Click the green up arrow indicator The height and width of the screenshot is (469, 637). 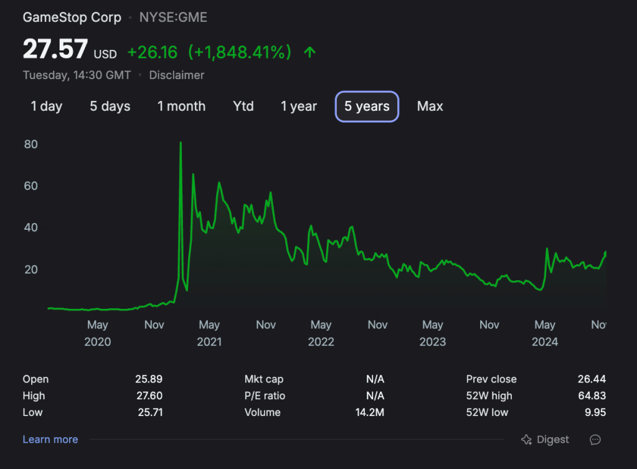pyautogui.click(x=309, y=52)
